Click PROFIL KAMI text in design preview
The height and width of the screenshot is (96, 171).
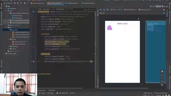pos(122,24)
